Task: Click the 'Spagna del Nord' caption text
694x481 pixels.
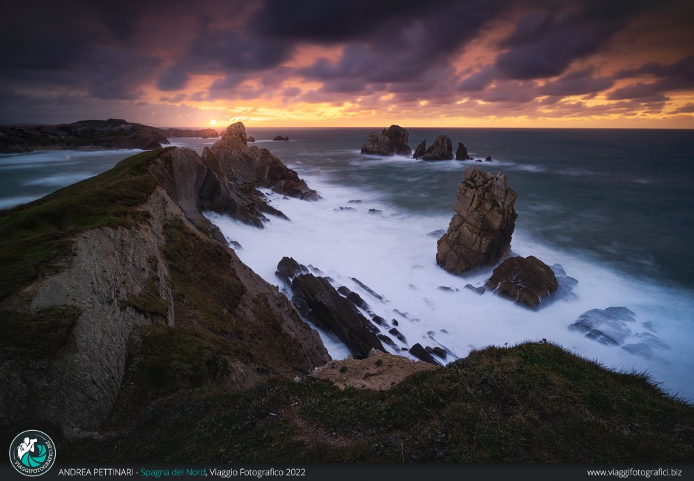Action: pos(173,472)
